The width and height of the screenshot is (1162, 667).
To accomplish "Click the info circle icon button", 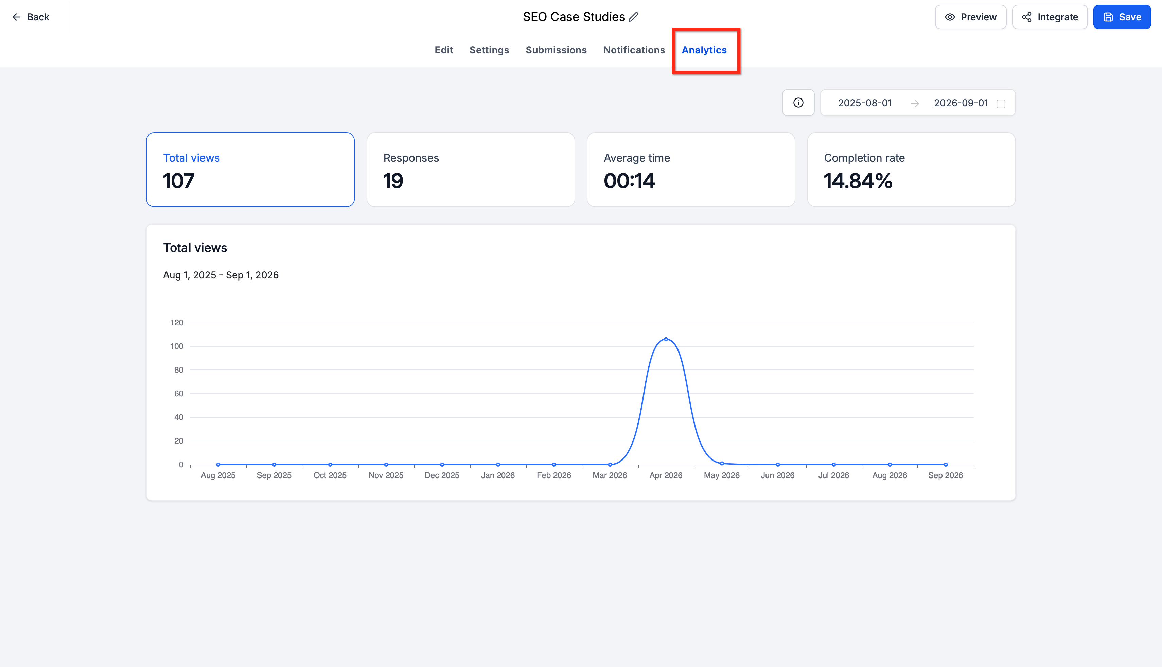I will [x=798, y=103].
